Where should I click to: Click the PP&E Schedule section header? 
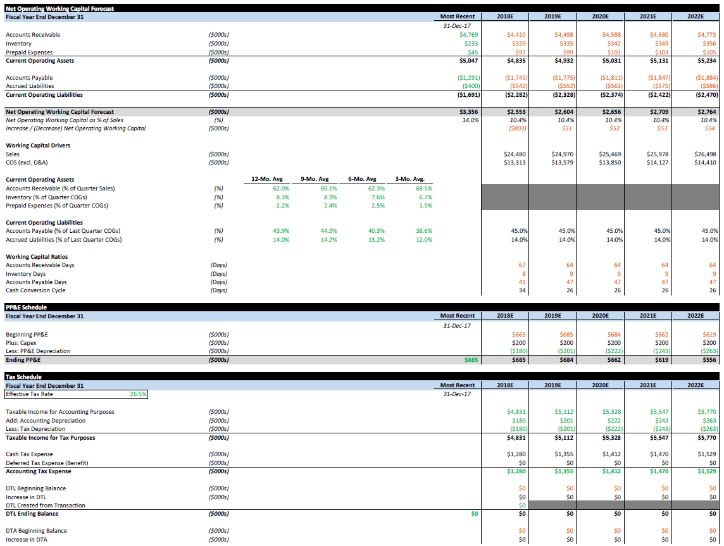(x=26, y=307)
